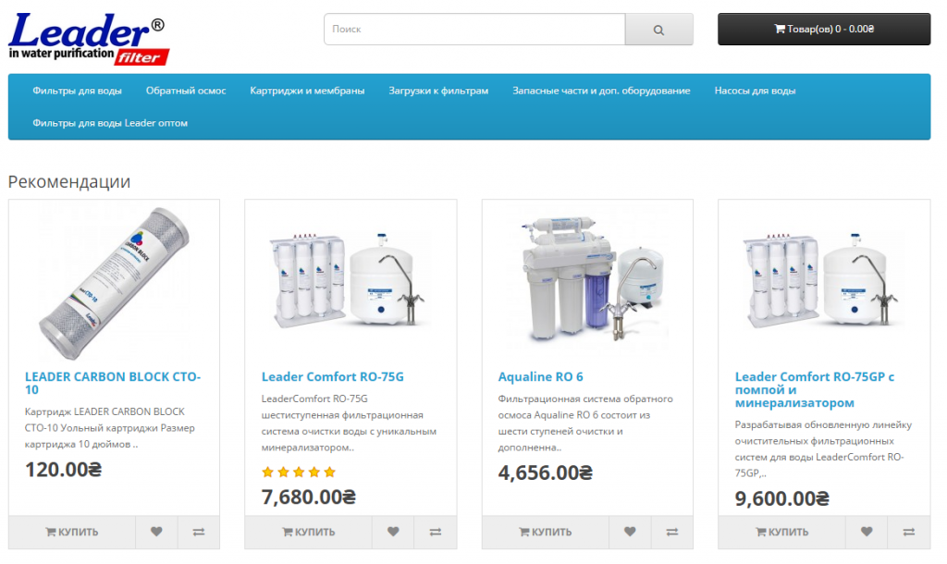Click the search magnifier button
The width and height of the screenshot is (947, 564).
658,29
